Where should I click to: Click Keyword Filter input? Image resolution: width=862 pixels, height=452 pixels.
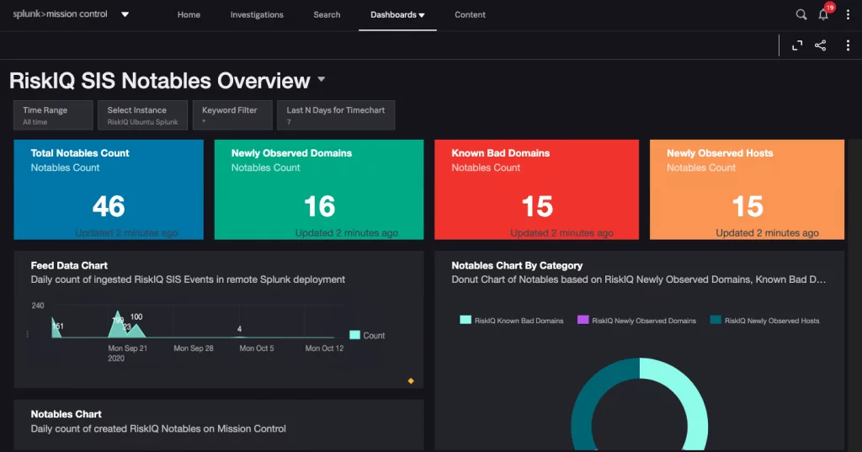(232, 115)
